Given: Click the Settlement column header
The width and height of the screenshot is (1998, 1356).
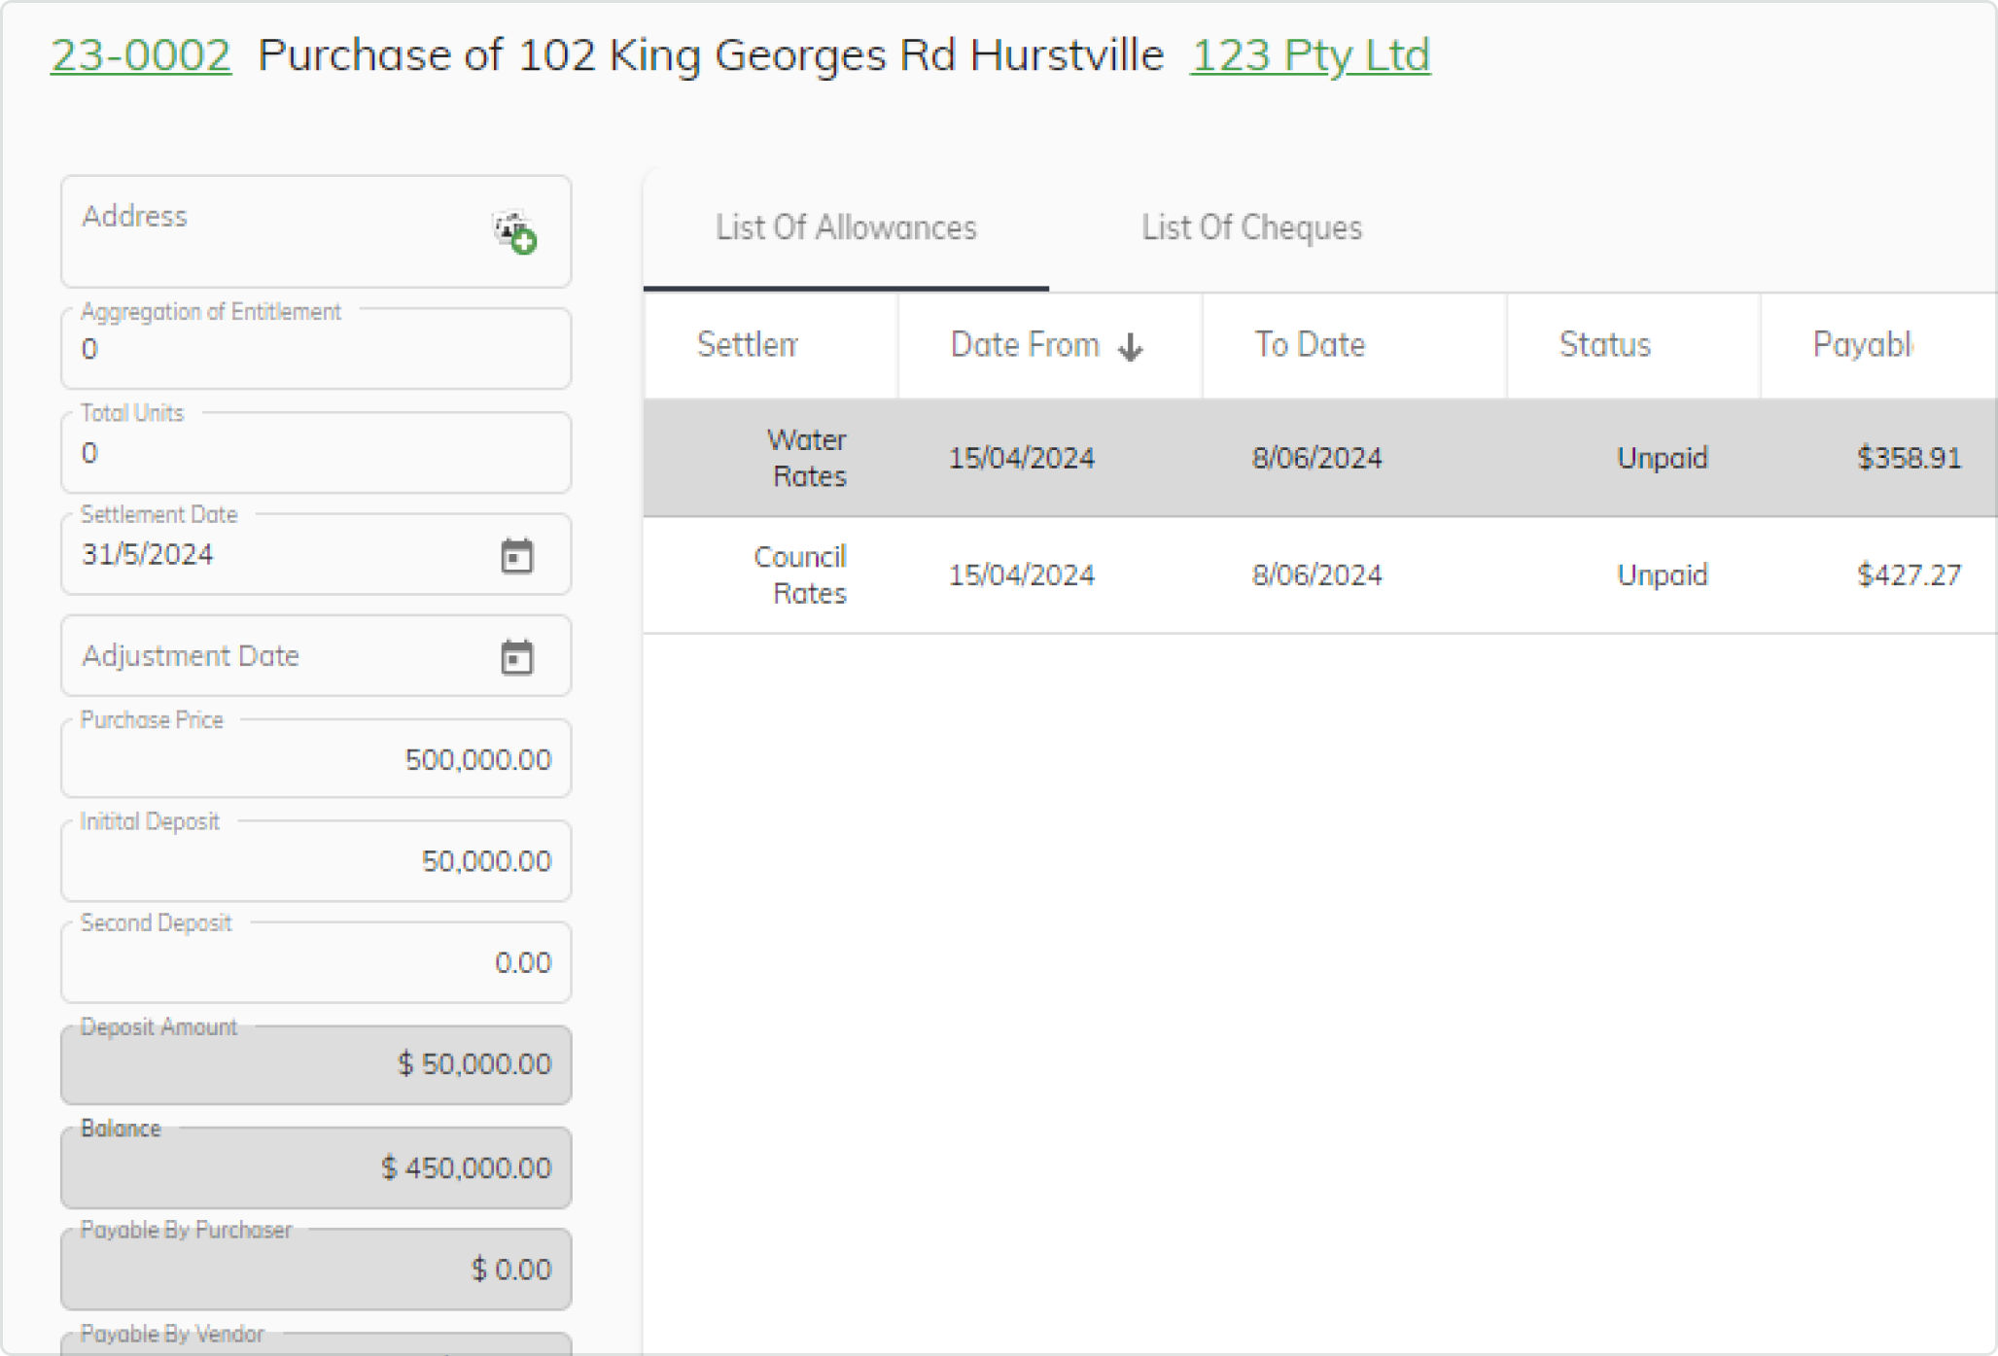Looking at the screenshot, I should (747, 345).
